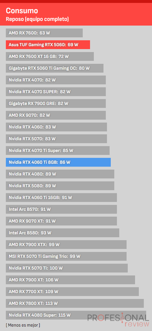This screenshot has height=331, width=152.
Task: Click the Nvidia RTX 4080 Super 115 W bar
Action: tap(76, 315)
